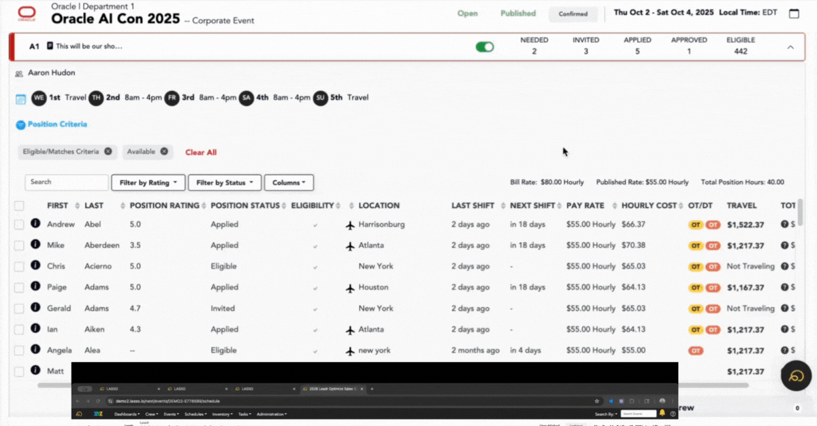Remove the Available filter chip
817x426 pixels.
(164, 152)
